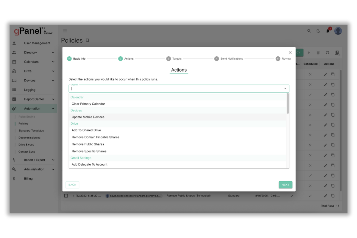Open Signature Templates submenu item
The image size is (357, 238).
click(x=31, y=131)
